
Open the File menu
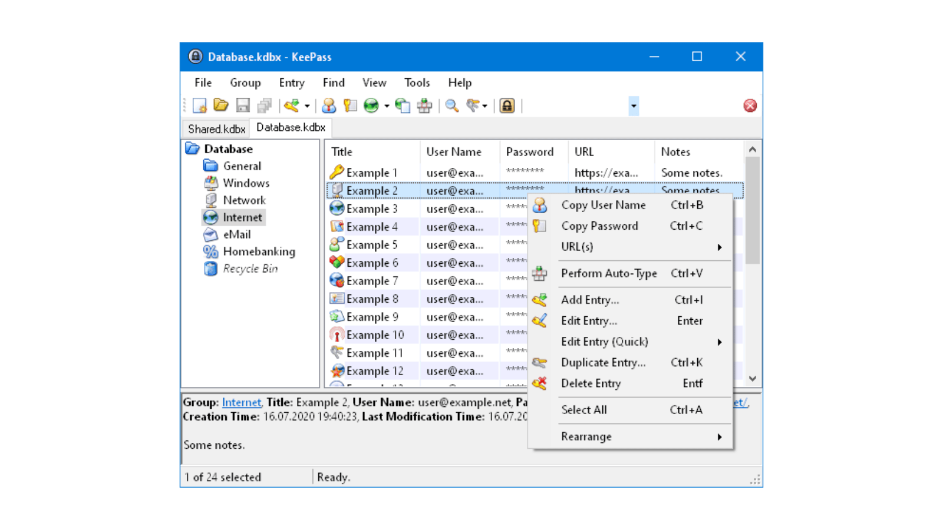coord(203,82)
